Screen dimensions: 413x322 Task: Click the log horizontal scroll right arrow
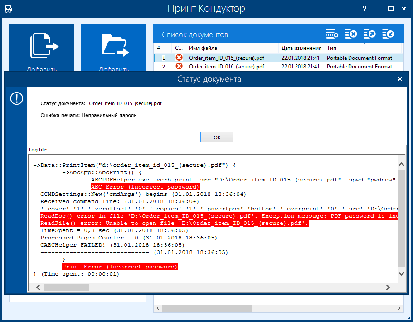(x=388, y=287)
